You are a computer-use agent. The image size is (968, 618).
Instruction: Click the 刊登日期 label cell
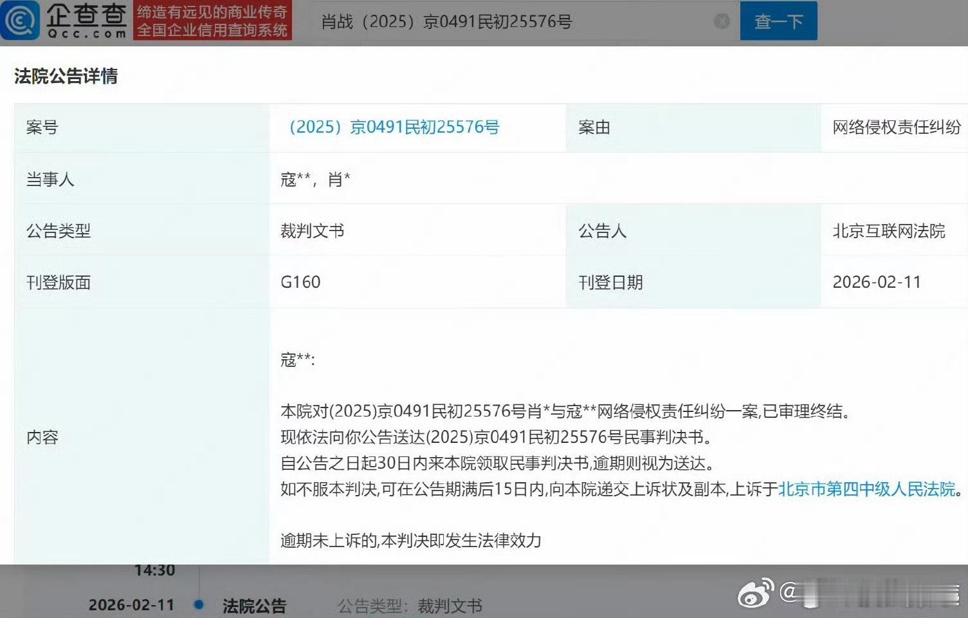coord(693,282)
